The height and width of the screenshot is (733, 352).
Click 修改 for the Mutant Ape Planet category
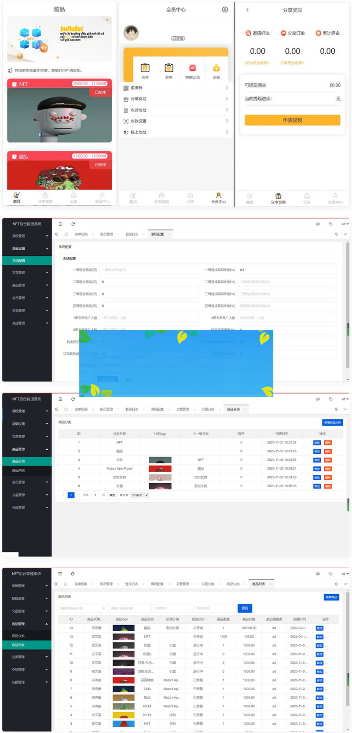pyautogui.click(x=317, y=469)
